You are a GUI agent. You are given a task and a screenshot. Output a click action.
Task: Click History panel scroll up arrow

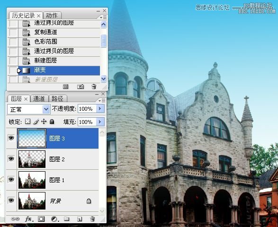point(104,24)
